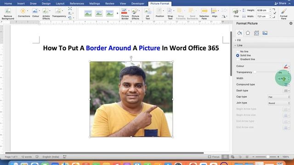Enable Focus mode in status bar
Image resolution: width=294 pixels, height=165 pixels.
click(214, 157)
